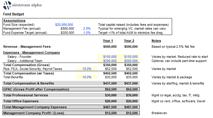Select the GPAC (Gross Profit after Compensation) label
213x118 pixels.
click(x=36, y=89)
